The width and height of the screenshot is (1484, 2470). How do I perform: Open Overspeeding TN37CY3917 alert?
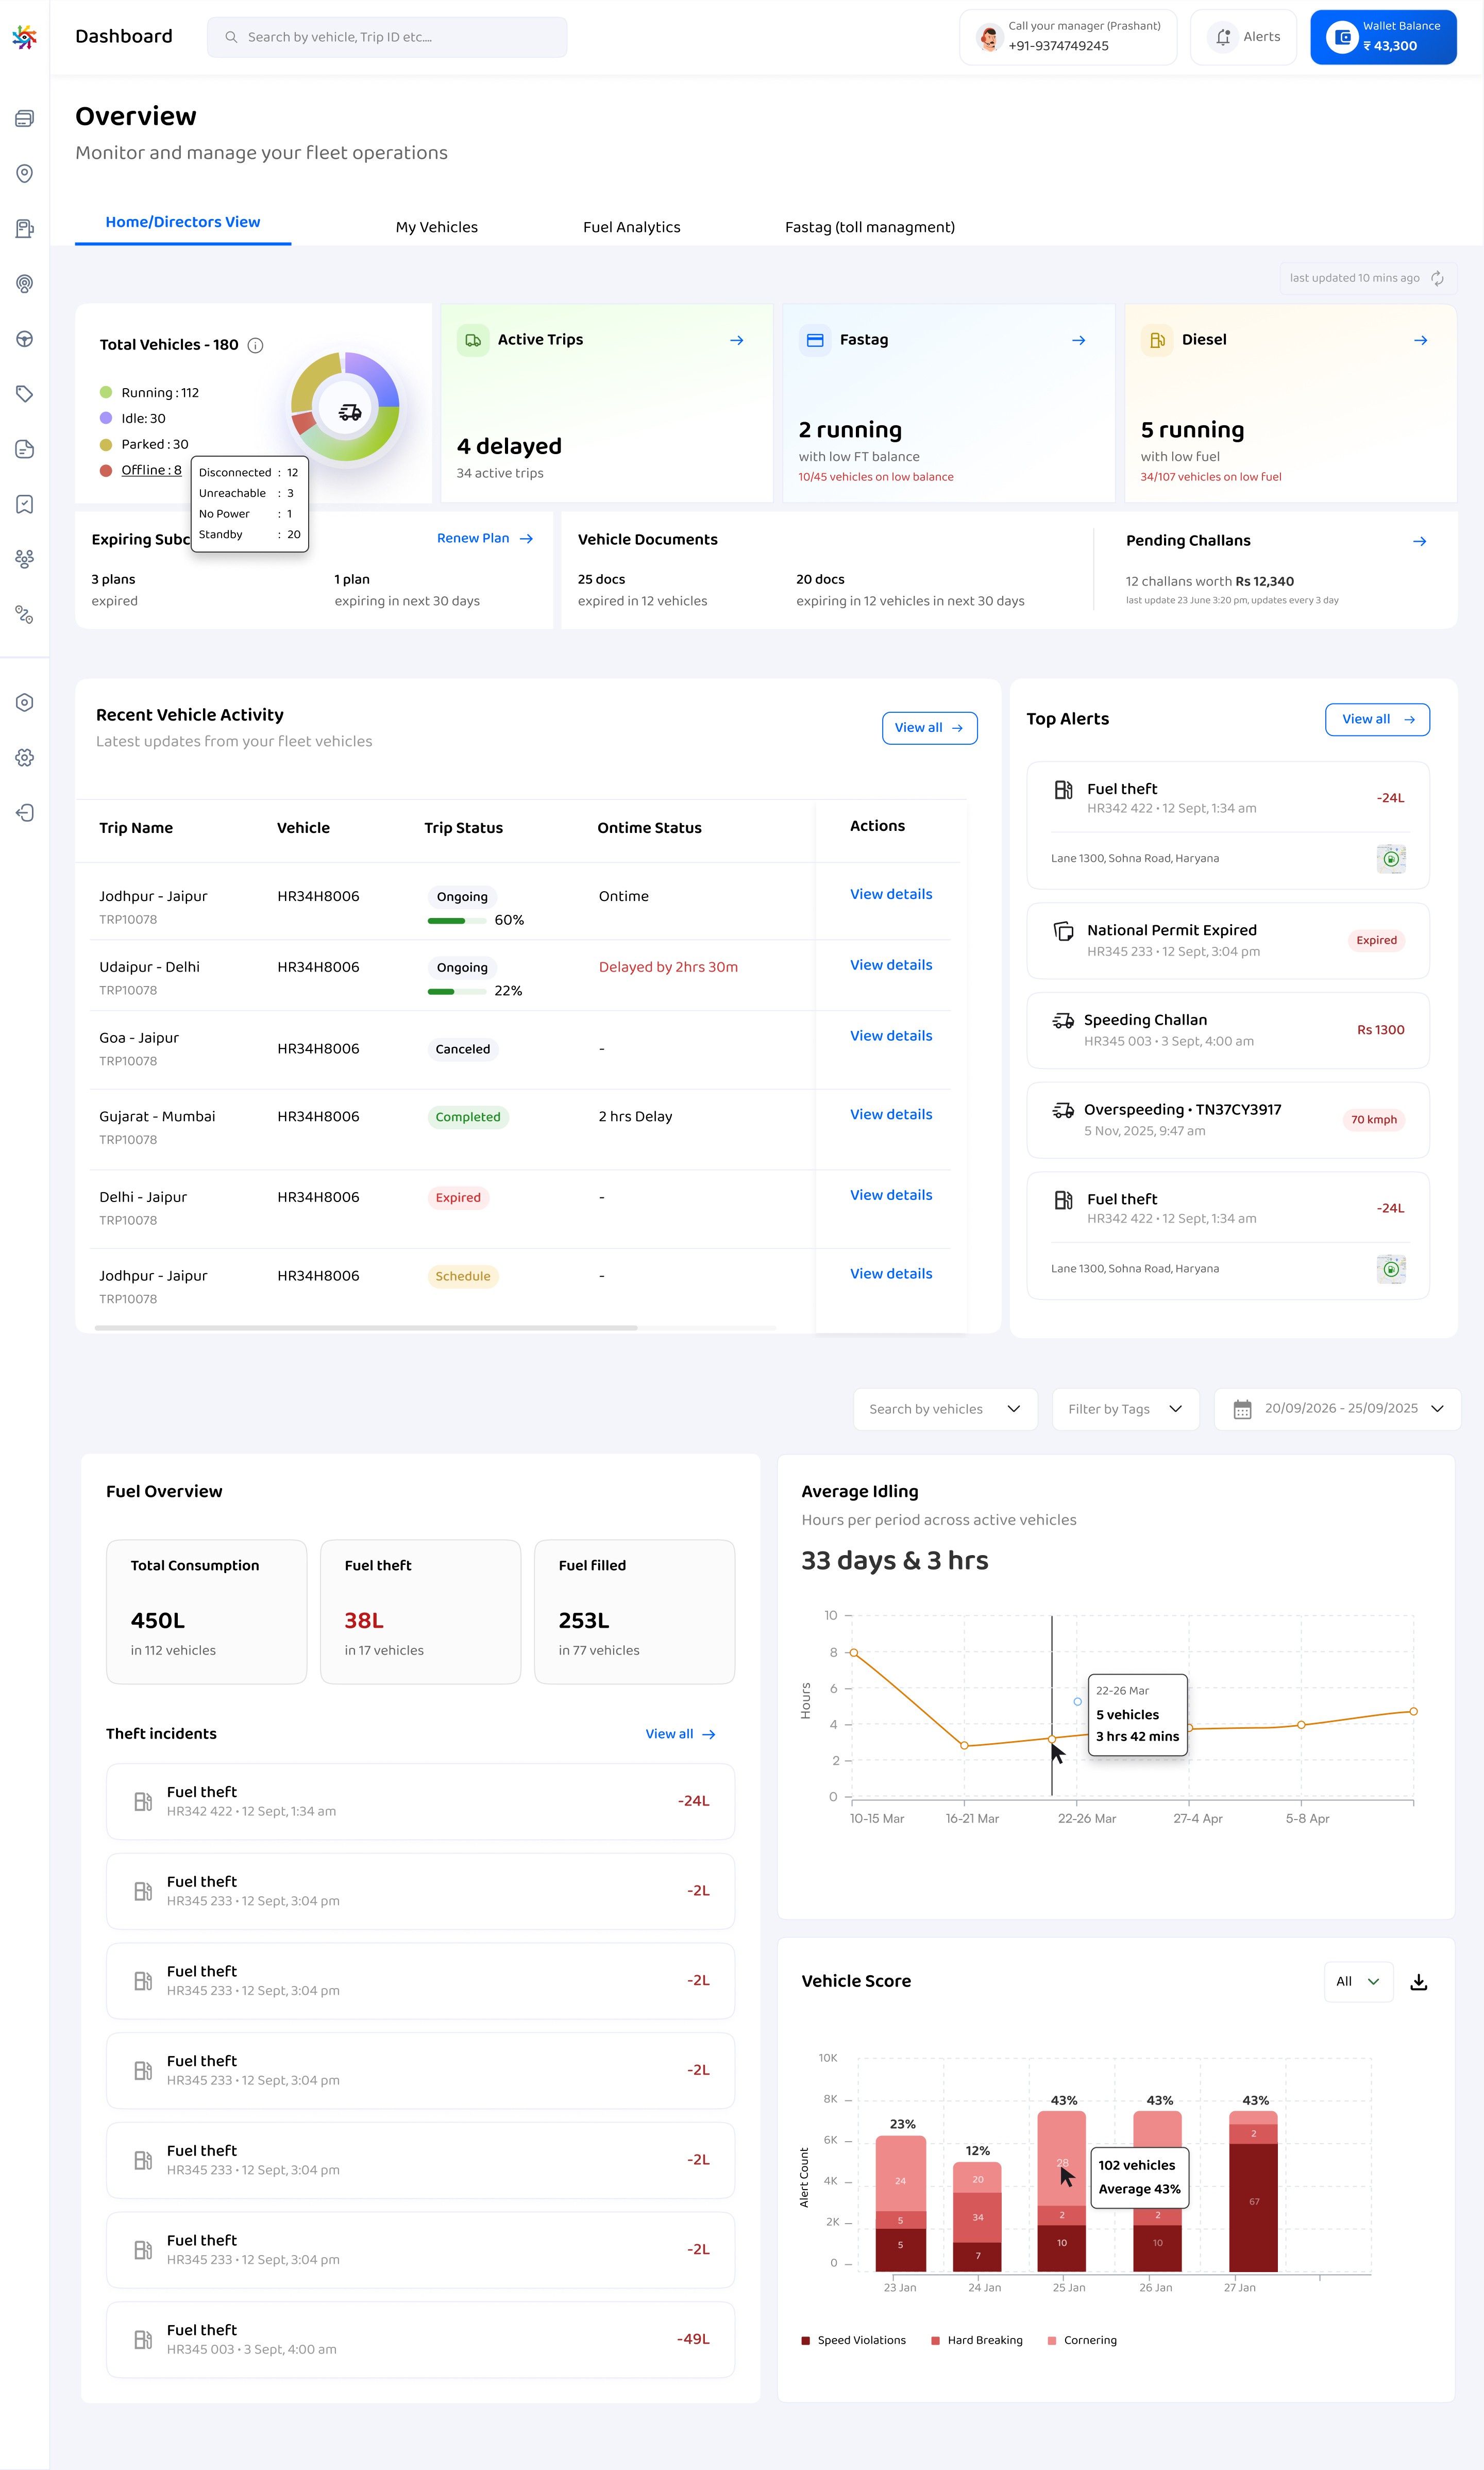click(1228, 1120)
